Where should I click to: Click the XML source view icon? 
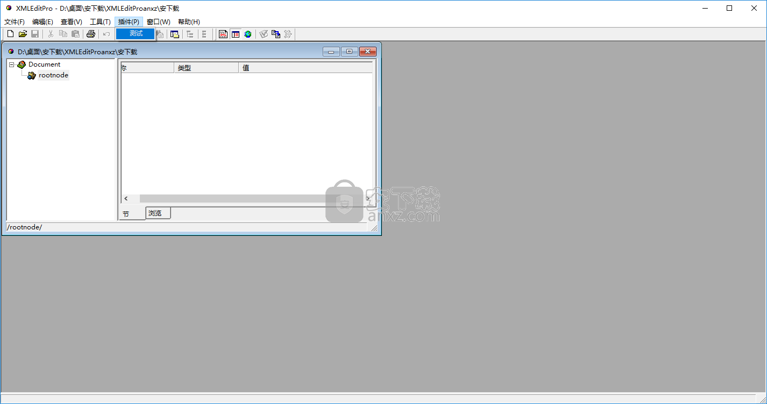click(x=223, y=34)
